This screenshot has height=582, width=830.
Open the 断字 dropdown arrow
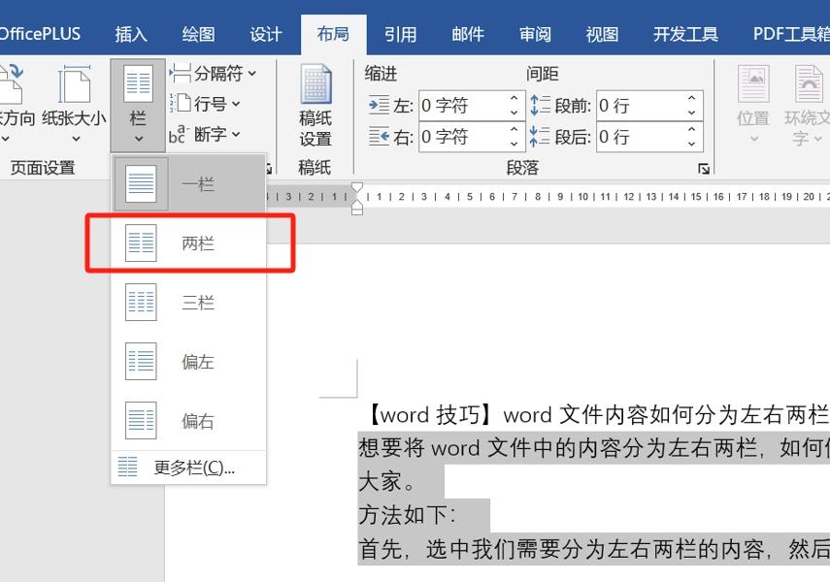click(235, 134)
